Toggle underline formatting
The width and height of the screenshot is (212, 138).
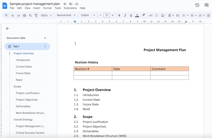click(131, 15)
